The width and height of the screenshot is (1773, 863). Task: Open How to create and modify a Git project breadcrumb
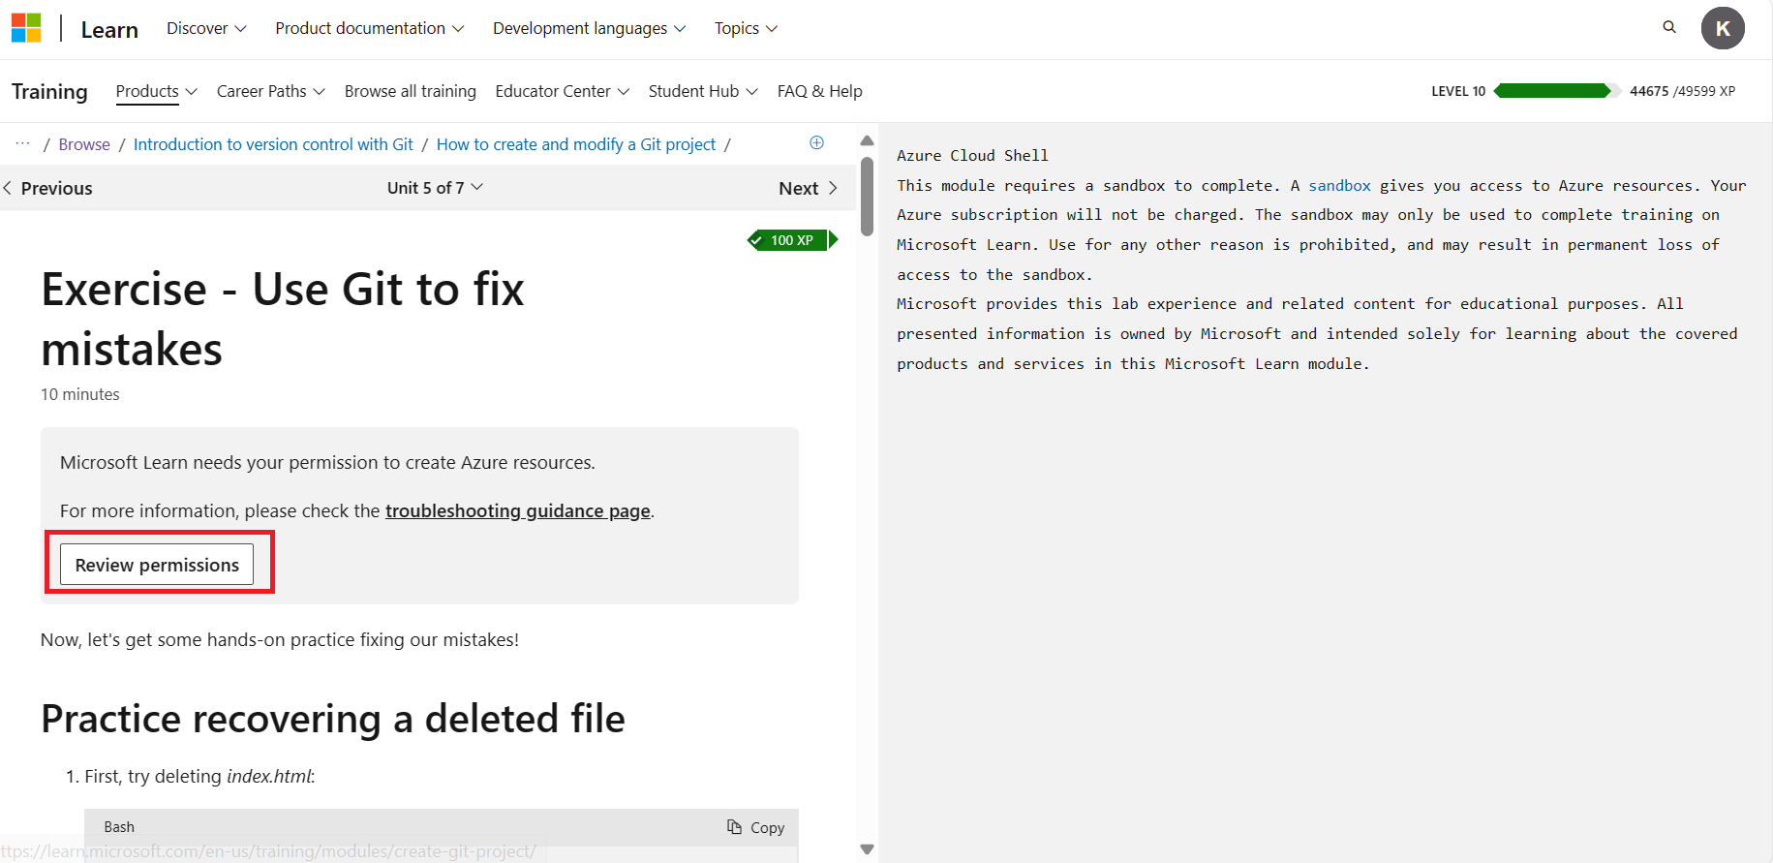pyautogui.click(x=576, y=144)
